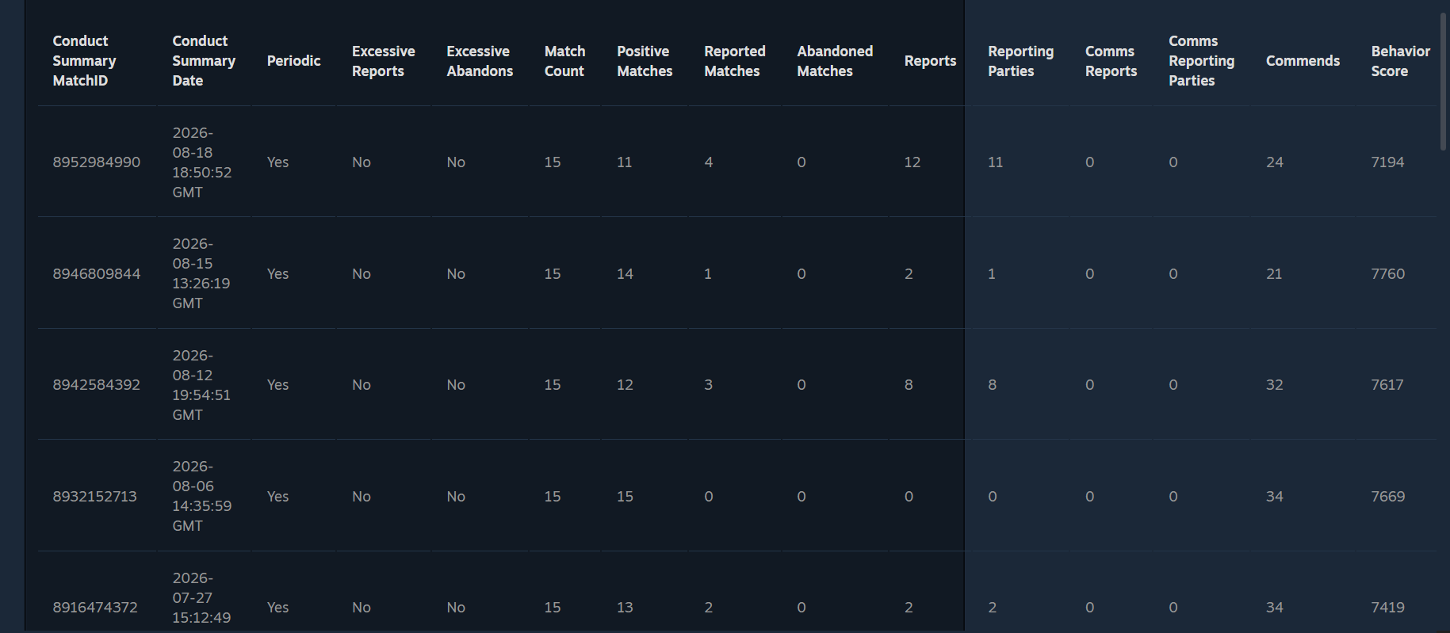The width and height of the screenshot is (1450, 633).
Task: Click Reporting Parties value 2 in row 8916474372
Action: [x=993, y=607]
